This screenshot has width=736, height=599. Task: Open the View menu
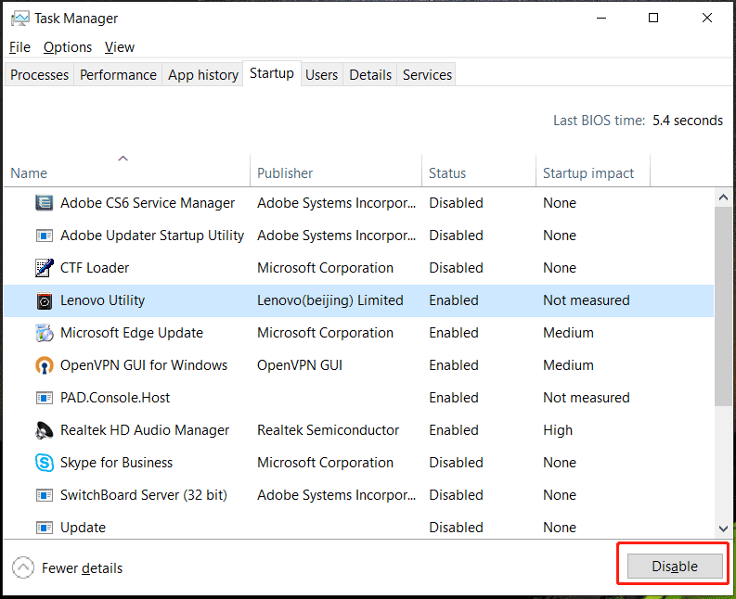[x=120, y=47]
